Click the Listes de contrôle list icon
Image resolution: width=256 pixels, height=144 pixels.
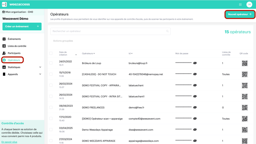pos(4,46)
